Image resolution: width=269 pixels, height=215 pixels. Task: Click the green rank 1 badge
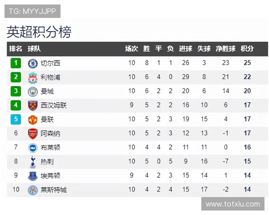click(16, 63)
